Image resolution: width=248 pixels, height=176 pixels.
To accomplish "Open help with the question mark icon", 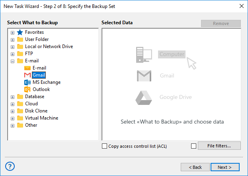I will tap(10, 166).
